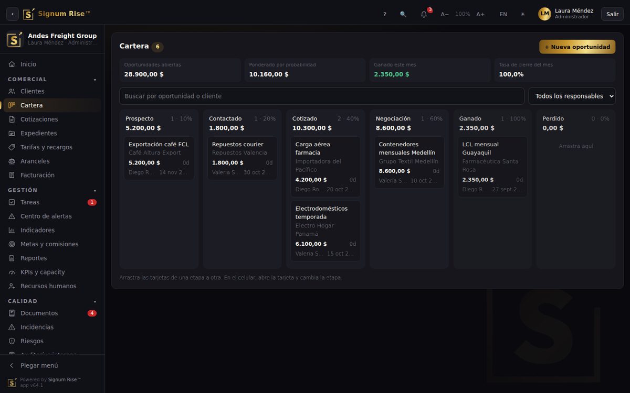Open the Todos los responsables dropdown
This screenshot has height=393, width=630.
pos(572,96)
